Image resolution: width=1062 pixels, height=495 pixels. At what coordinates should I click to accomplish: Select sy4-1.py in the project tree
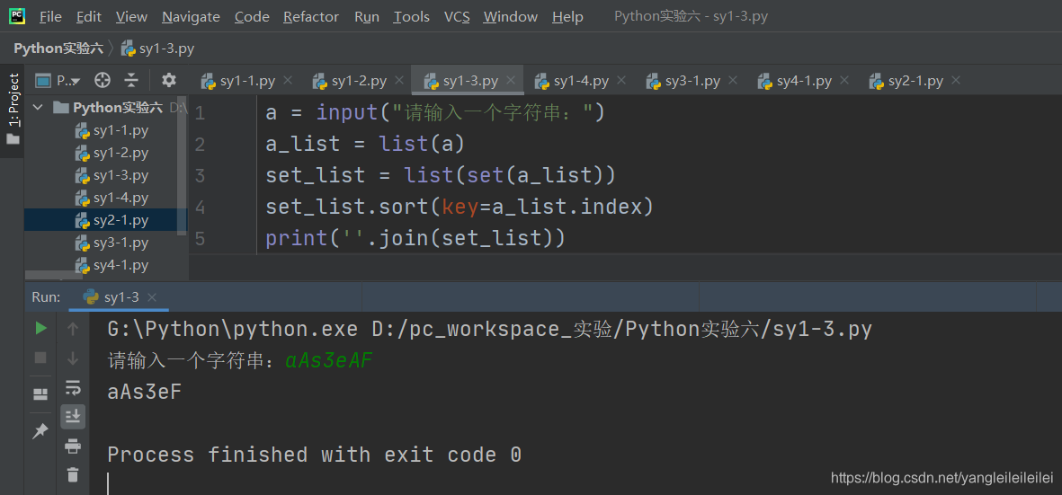pos(112,264)
